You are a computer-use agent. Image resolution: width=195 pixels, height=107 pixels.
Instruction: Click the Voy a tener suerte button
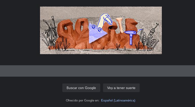coord(121,88)
